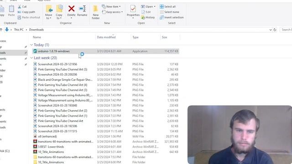Click the Cut icon in Clipboard group

coord(20,7)
